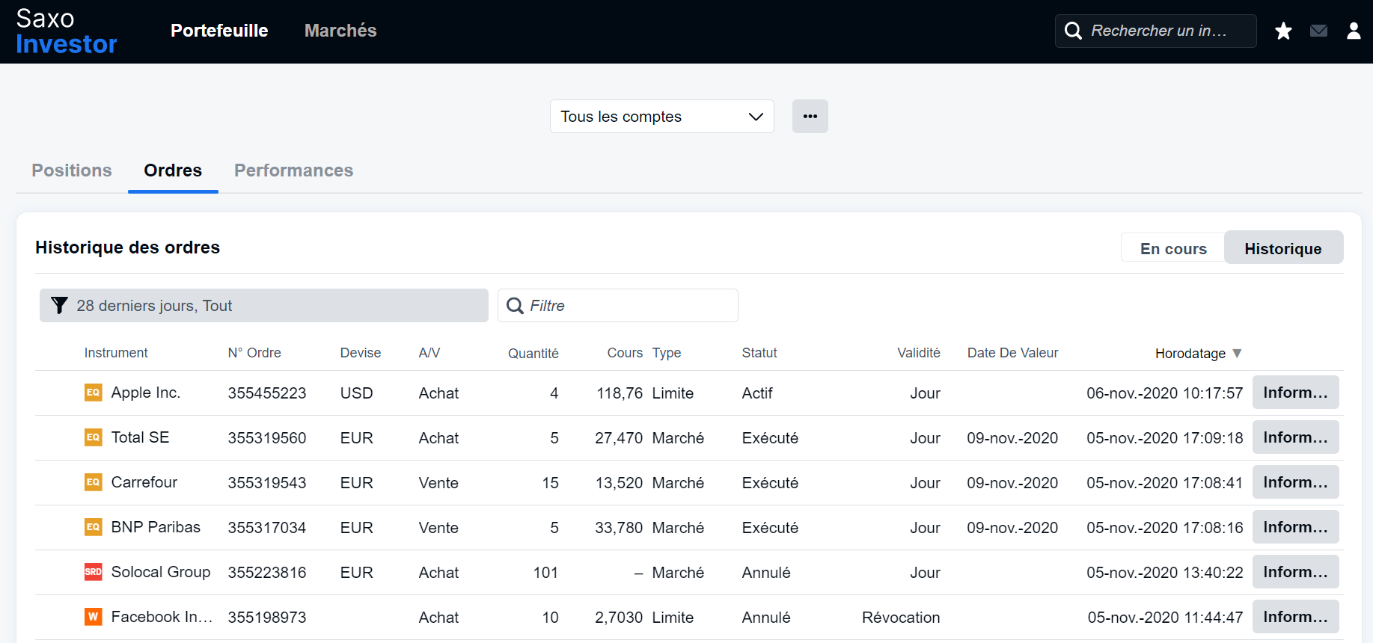Open the Tous les comptes dropdown
Screen dimensions: 1373x643
(661, 116)
